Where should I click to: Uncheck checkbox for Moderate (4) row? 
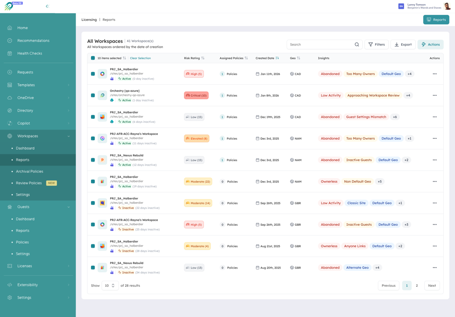(93, 246)
